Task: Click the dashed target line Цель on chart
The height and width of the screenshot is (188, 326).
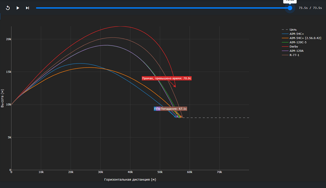Action: 215,118
